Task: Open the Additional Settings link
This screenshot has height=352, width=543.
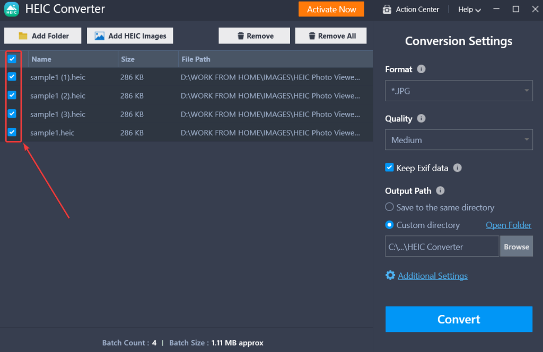Action: click(x=433, y=276)
